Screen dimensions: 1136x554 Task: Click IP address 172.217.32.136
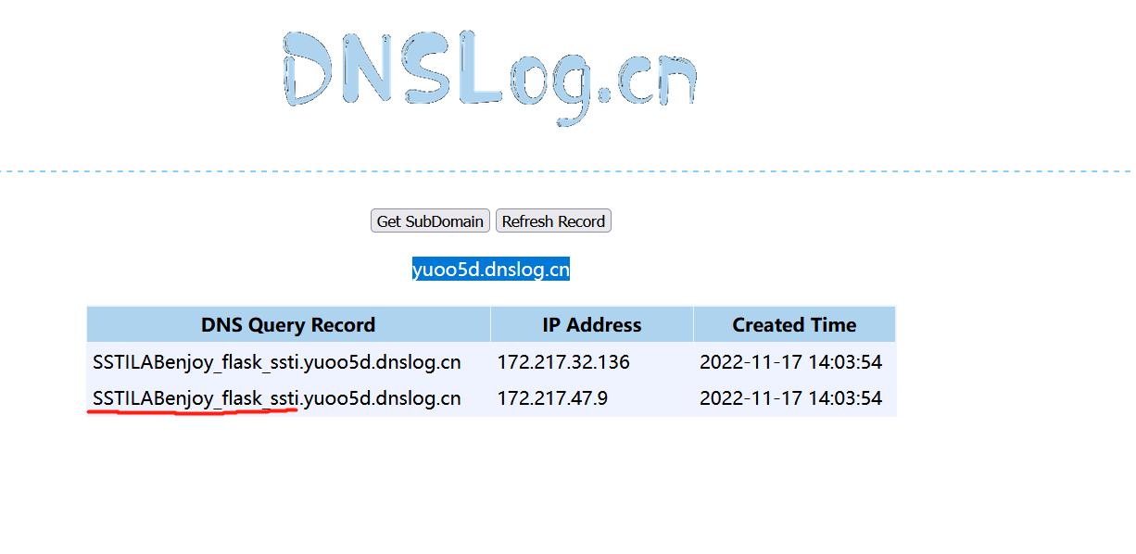pyautogui.click(x=563, y=362)
